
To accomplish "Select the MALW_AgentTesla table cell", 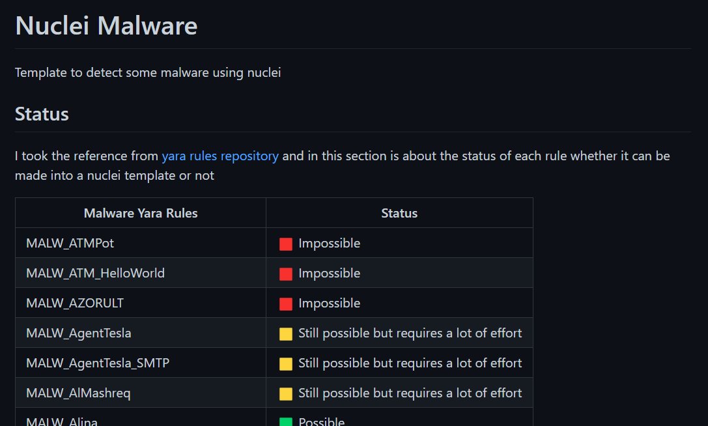I will click(x=141, y=333).
